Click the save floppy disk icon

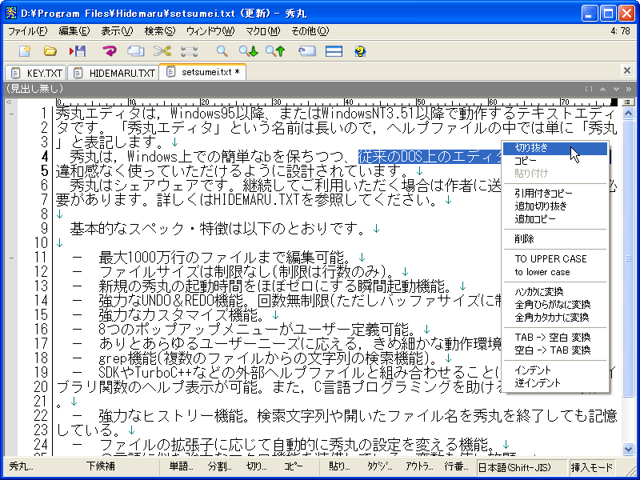78,51
